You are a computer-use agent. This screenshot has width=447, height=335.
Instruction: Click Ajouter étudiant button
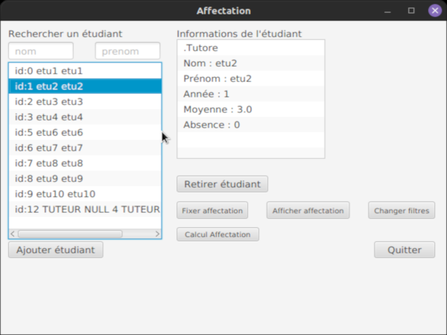tap(55, 250)
